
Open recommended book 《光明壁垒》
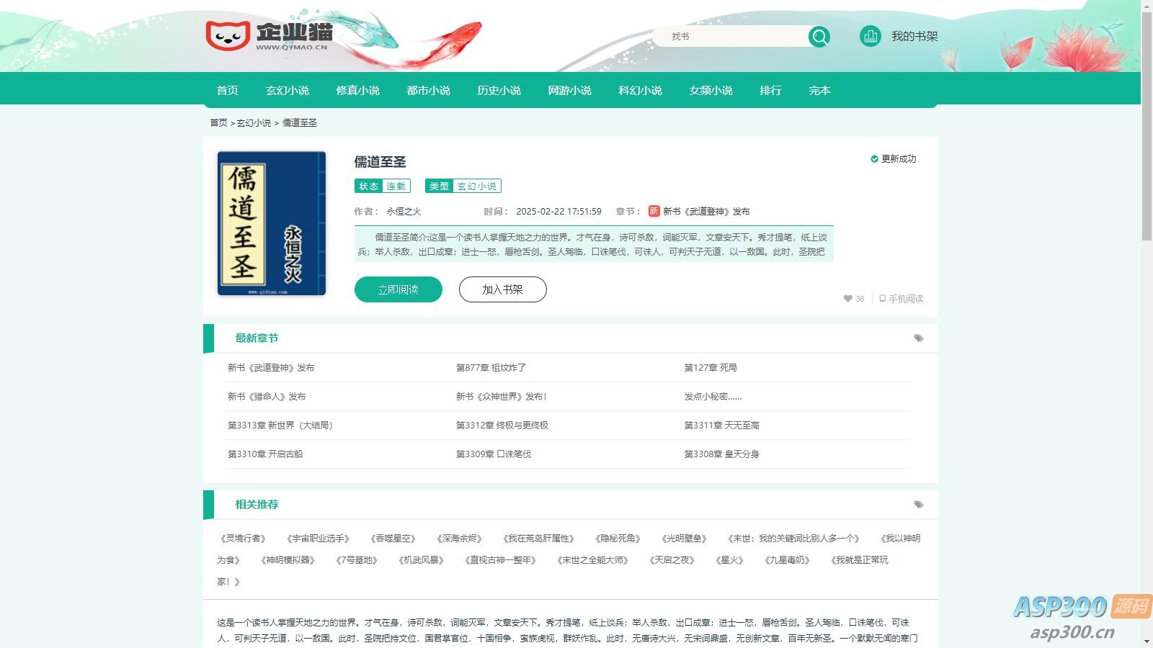[x=684, y=539]
